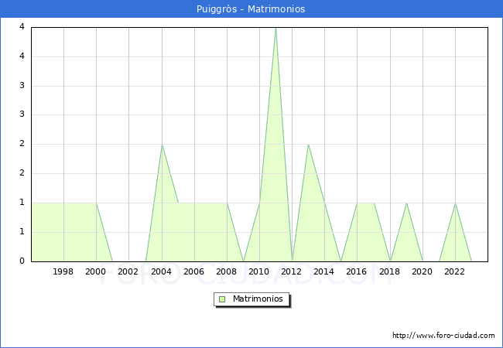The height and width of the screenshot is (348, 503).
Task: Click the 2011 peak data point at top
Action: click(x=276, y=28)
